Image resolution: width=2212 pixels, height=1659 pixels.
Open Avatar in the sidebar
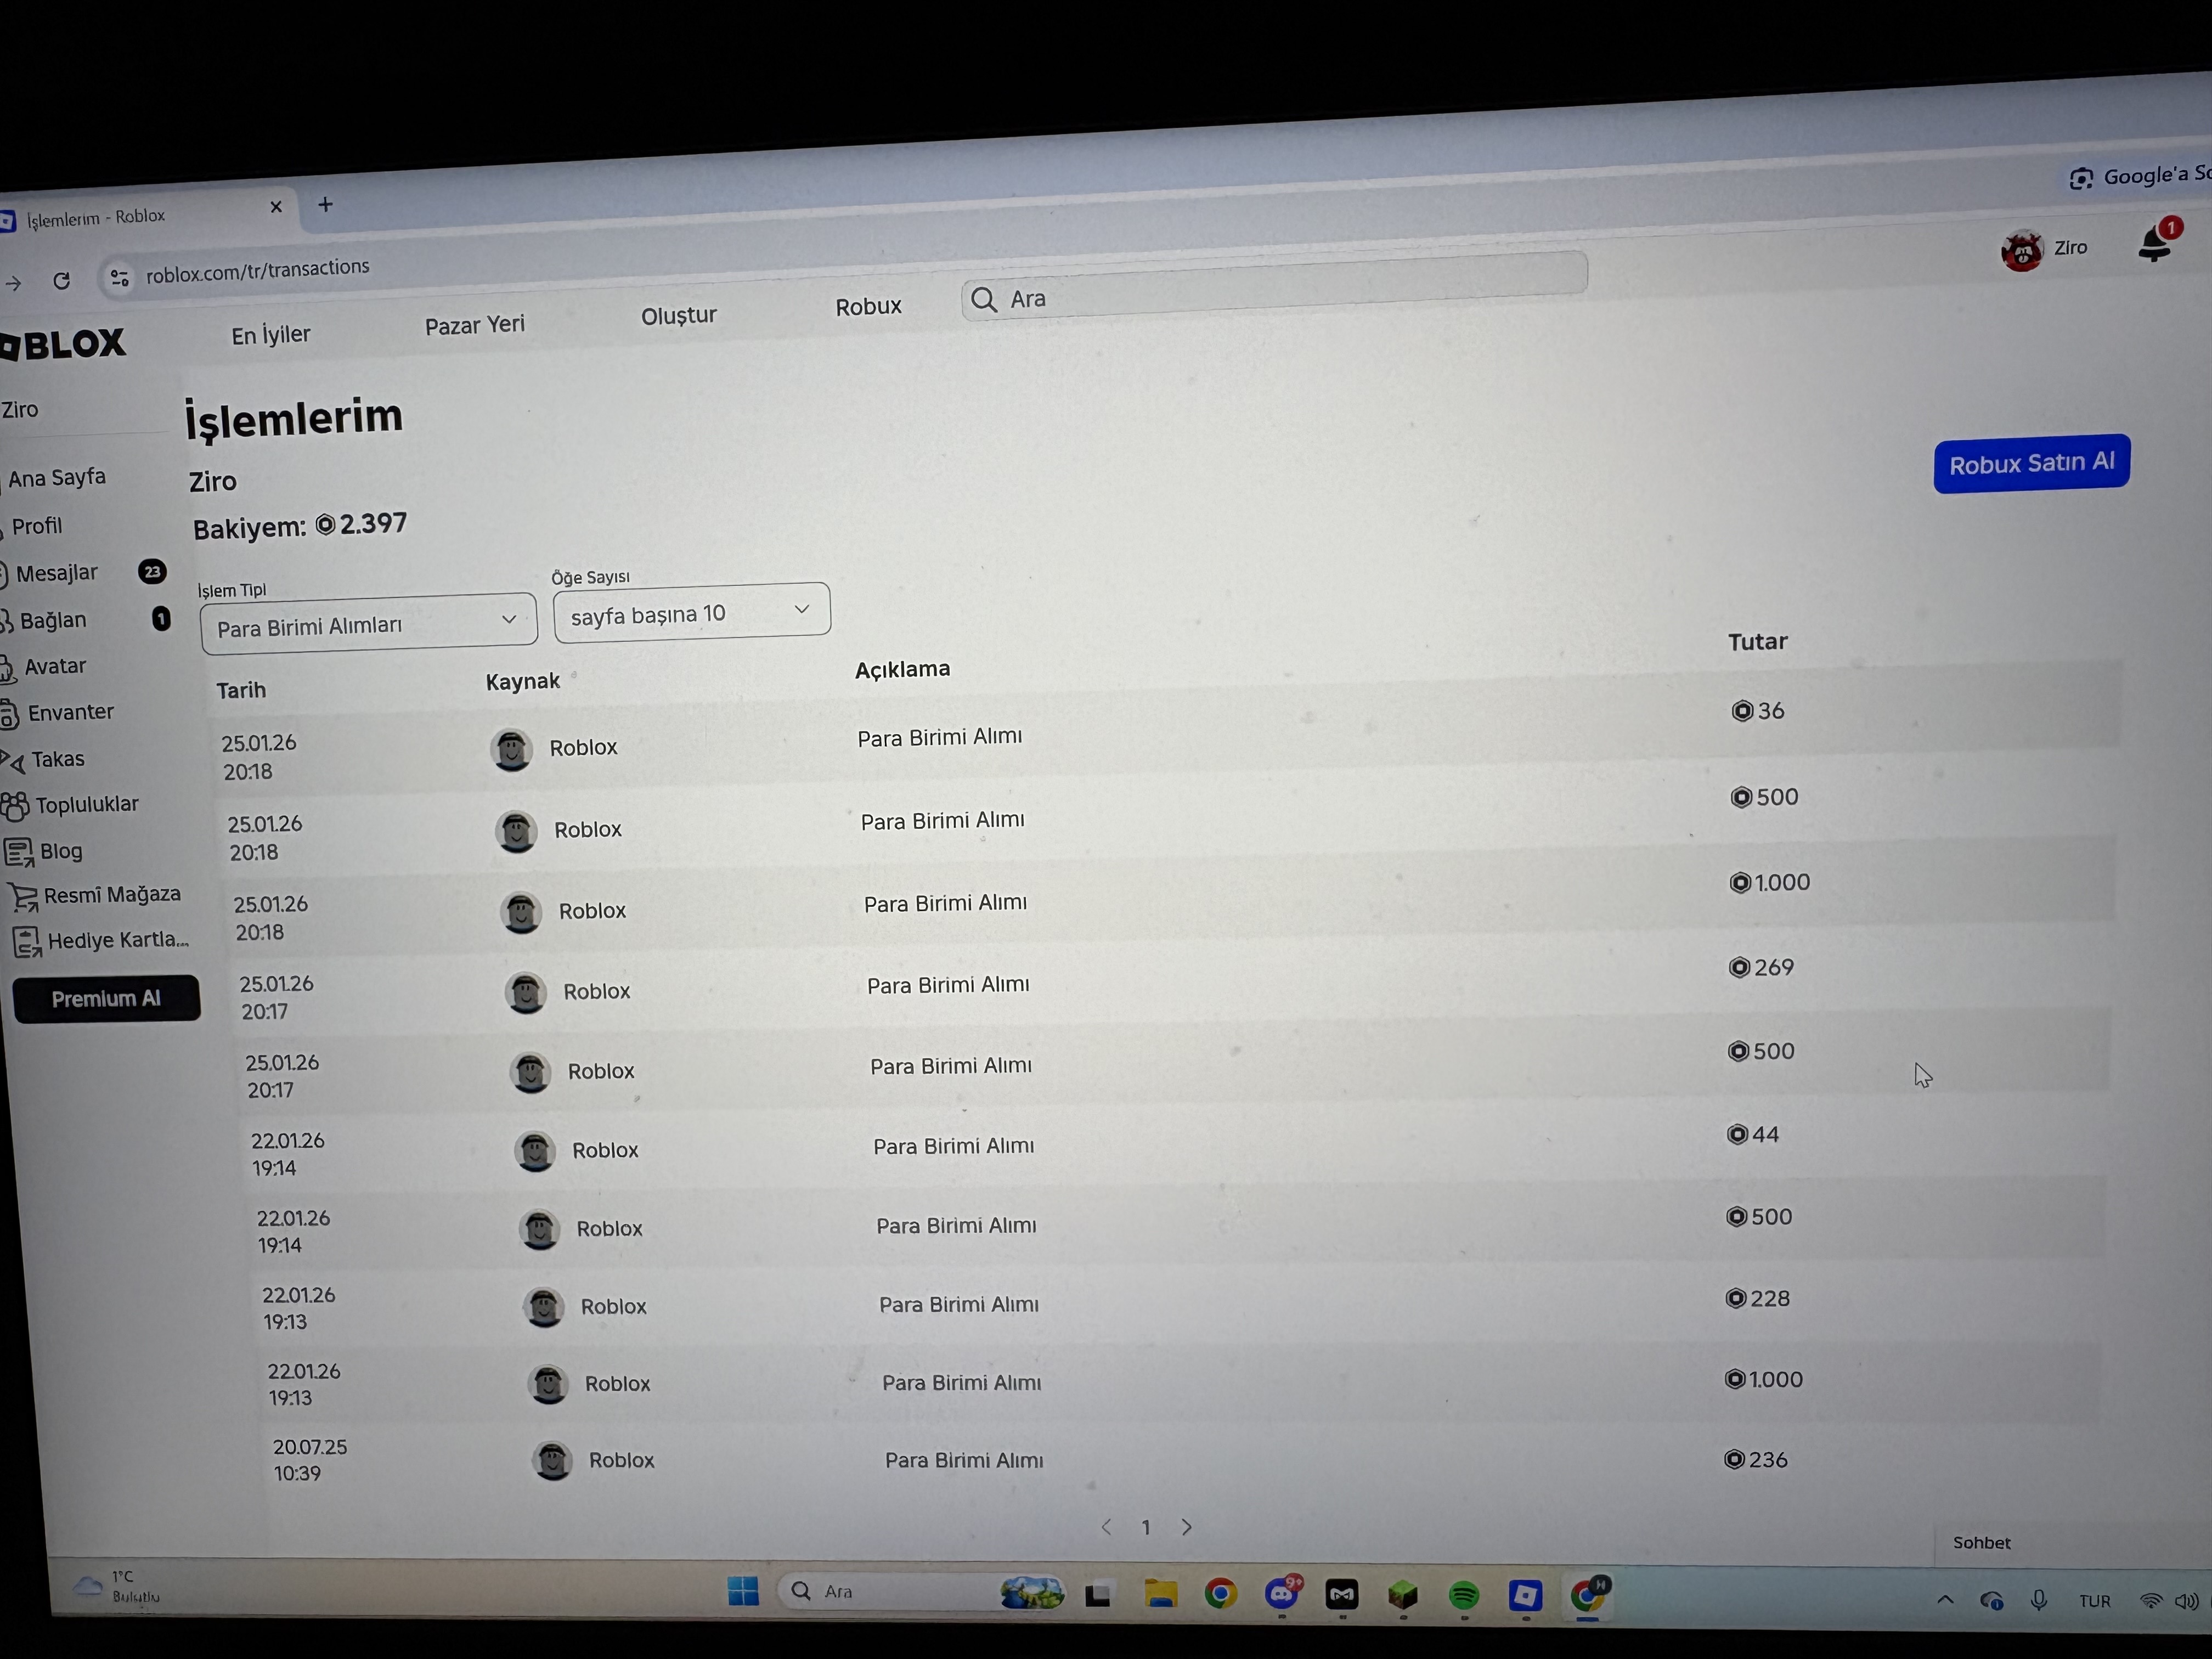click(55, 666)
